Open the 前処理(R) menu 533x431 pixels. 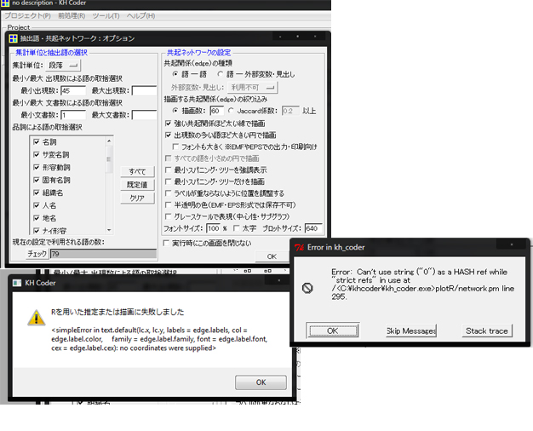point(72,16)
